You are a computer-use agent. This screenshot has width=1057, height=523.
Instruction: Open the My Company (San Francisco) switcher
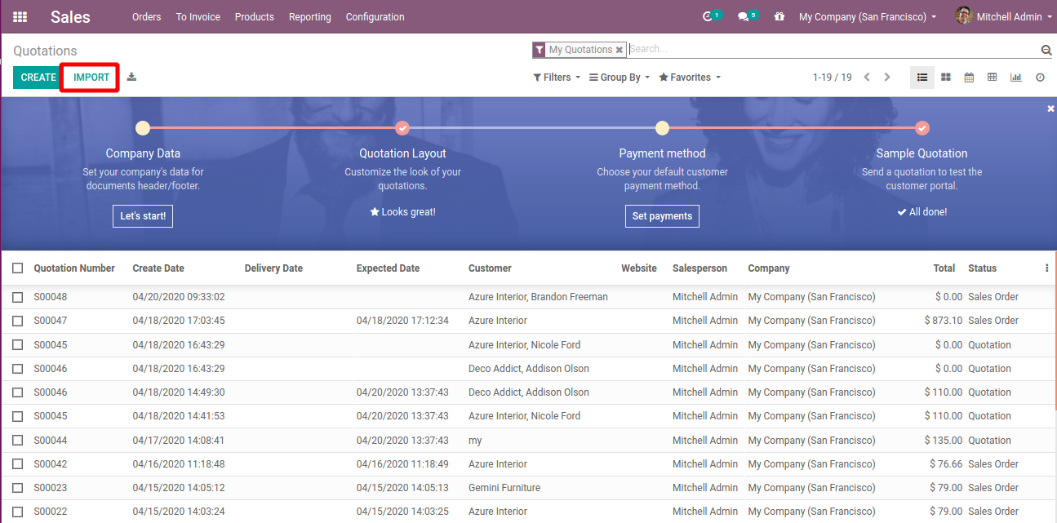(868, 16)
